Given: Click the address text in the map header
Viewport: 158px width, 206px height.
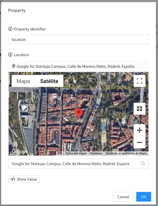Looking at the screenshot, I should point(75,66).
